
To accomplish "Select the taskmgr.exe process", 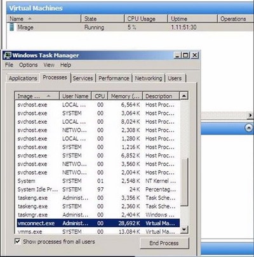I will tap(98, 214).
